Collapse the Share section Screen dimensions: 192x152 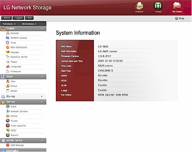click(42, 77)
